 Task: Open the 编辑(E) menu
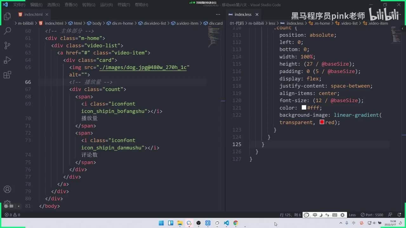click(36, 5)
